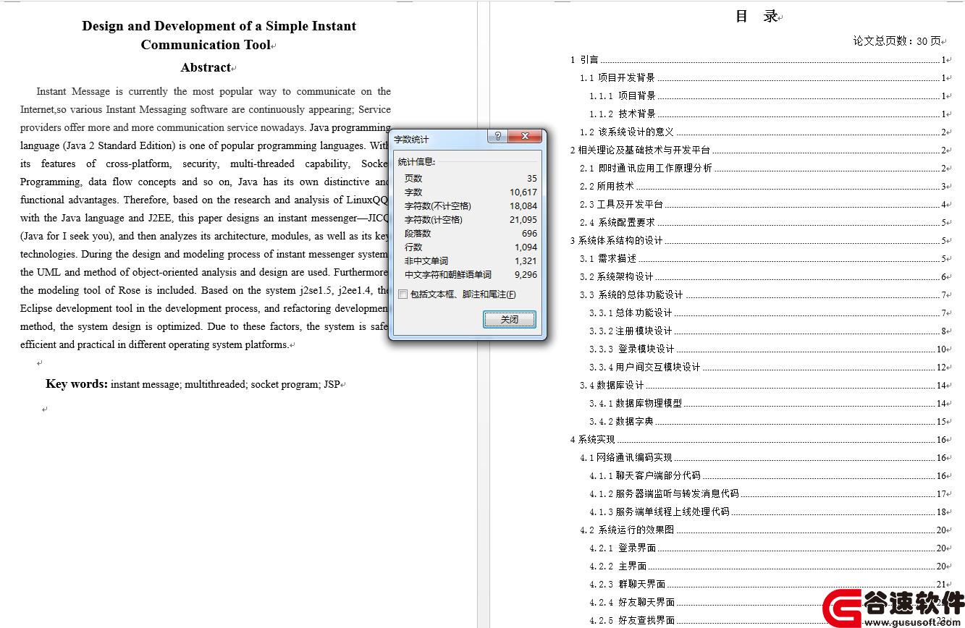Viewport: 965px width, 628px height.
Task: Jump to TOC entry '3.2 系统架构设计'
Action: [763, 276]
